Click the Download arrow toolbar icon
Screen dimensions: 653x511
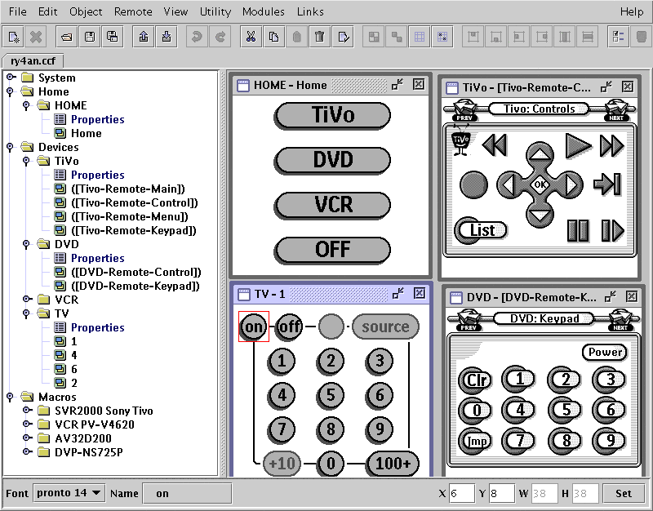click(167, 37)
